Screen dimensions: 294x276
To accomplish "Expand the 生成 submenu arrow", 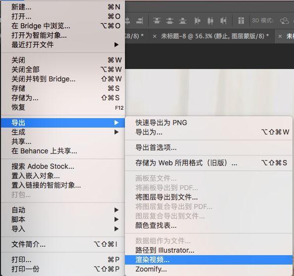I will point(117,132).
